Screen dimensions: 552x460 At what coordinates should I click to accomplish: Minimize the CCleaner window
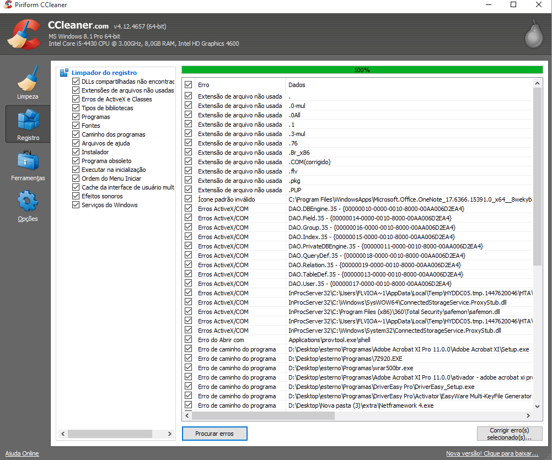click(488, 4)
